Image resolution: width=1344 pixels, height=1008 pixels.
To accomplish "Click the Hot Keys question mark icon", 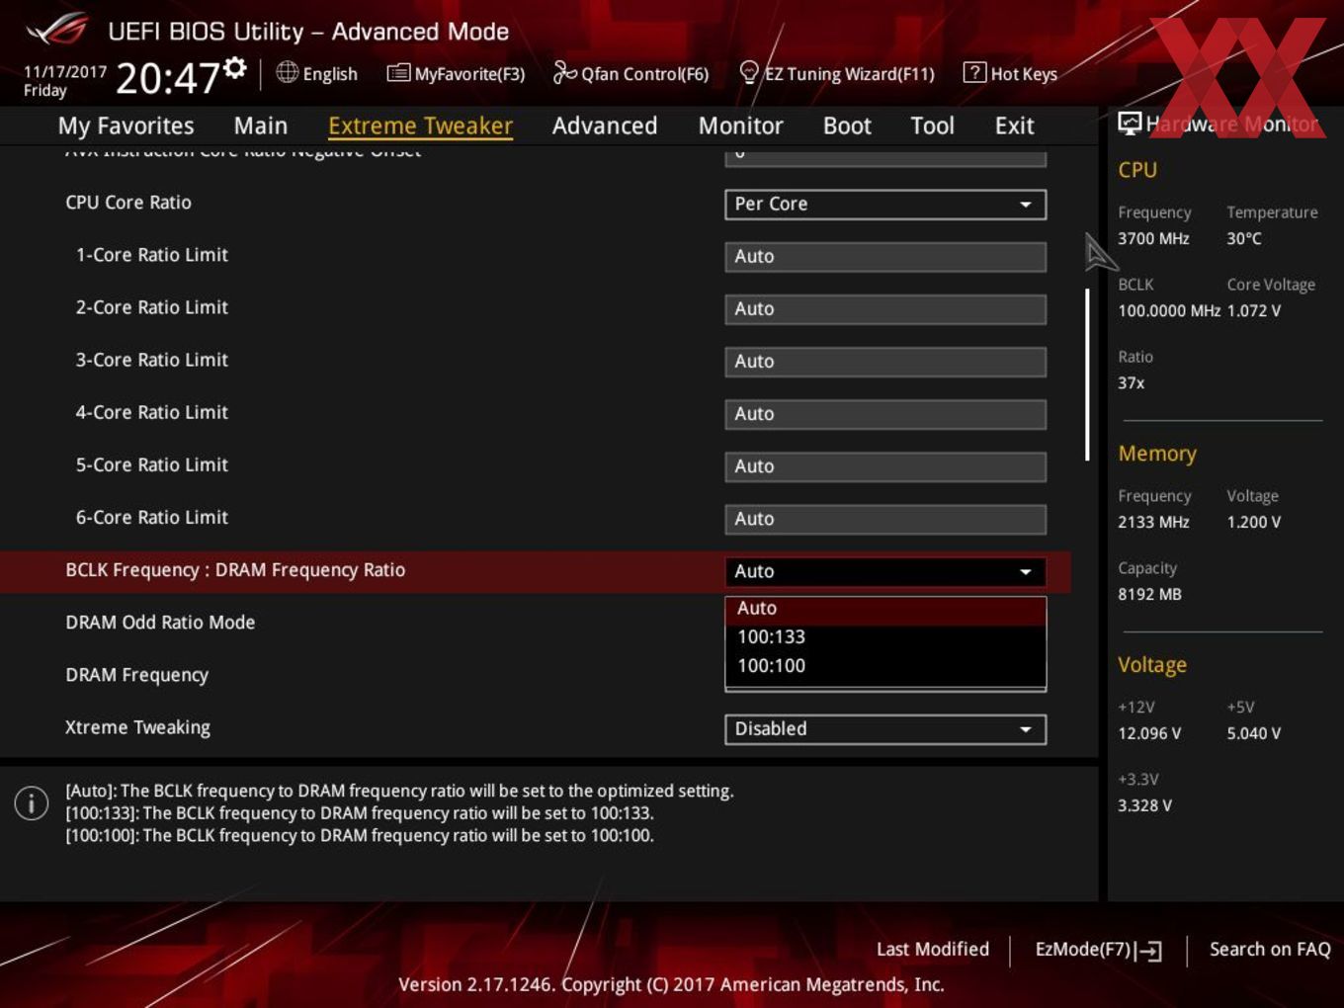I will click(x=973, y=72).
